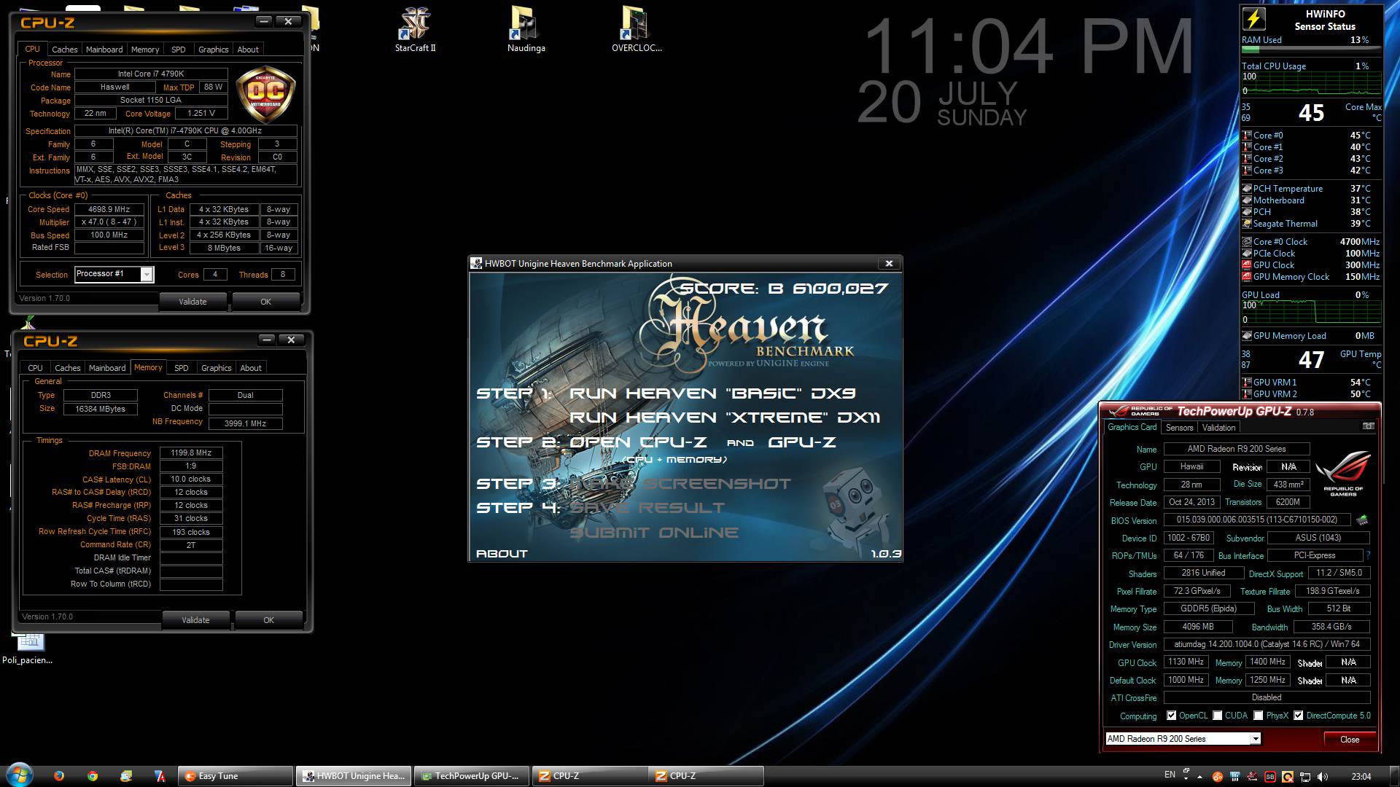This screenshot has height=787, width=1400.
Task: Click the Intel Core i7 4790K name field
Action: tap(151, 74)
